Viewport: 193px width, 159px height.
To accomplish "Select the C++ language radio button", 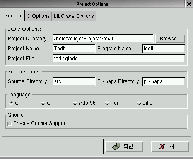I will click(43, 103).
